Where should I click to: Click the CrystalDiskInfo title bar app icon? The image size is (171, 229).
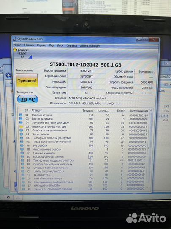15,39
